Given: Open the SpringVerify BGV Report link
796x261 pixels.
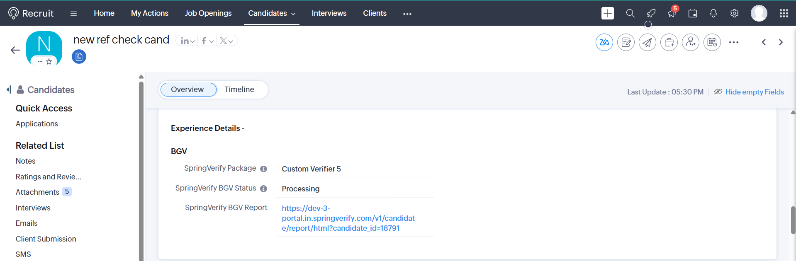Looking at the screenshot, I should [348, 218].
